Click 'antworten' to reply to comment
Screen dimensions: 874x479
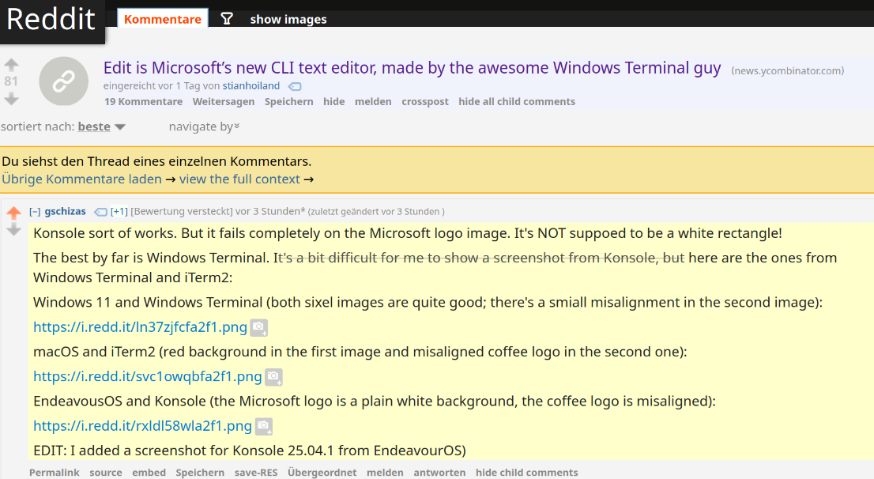point(439,473)
